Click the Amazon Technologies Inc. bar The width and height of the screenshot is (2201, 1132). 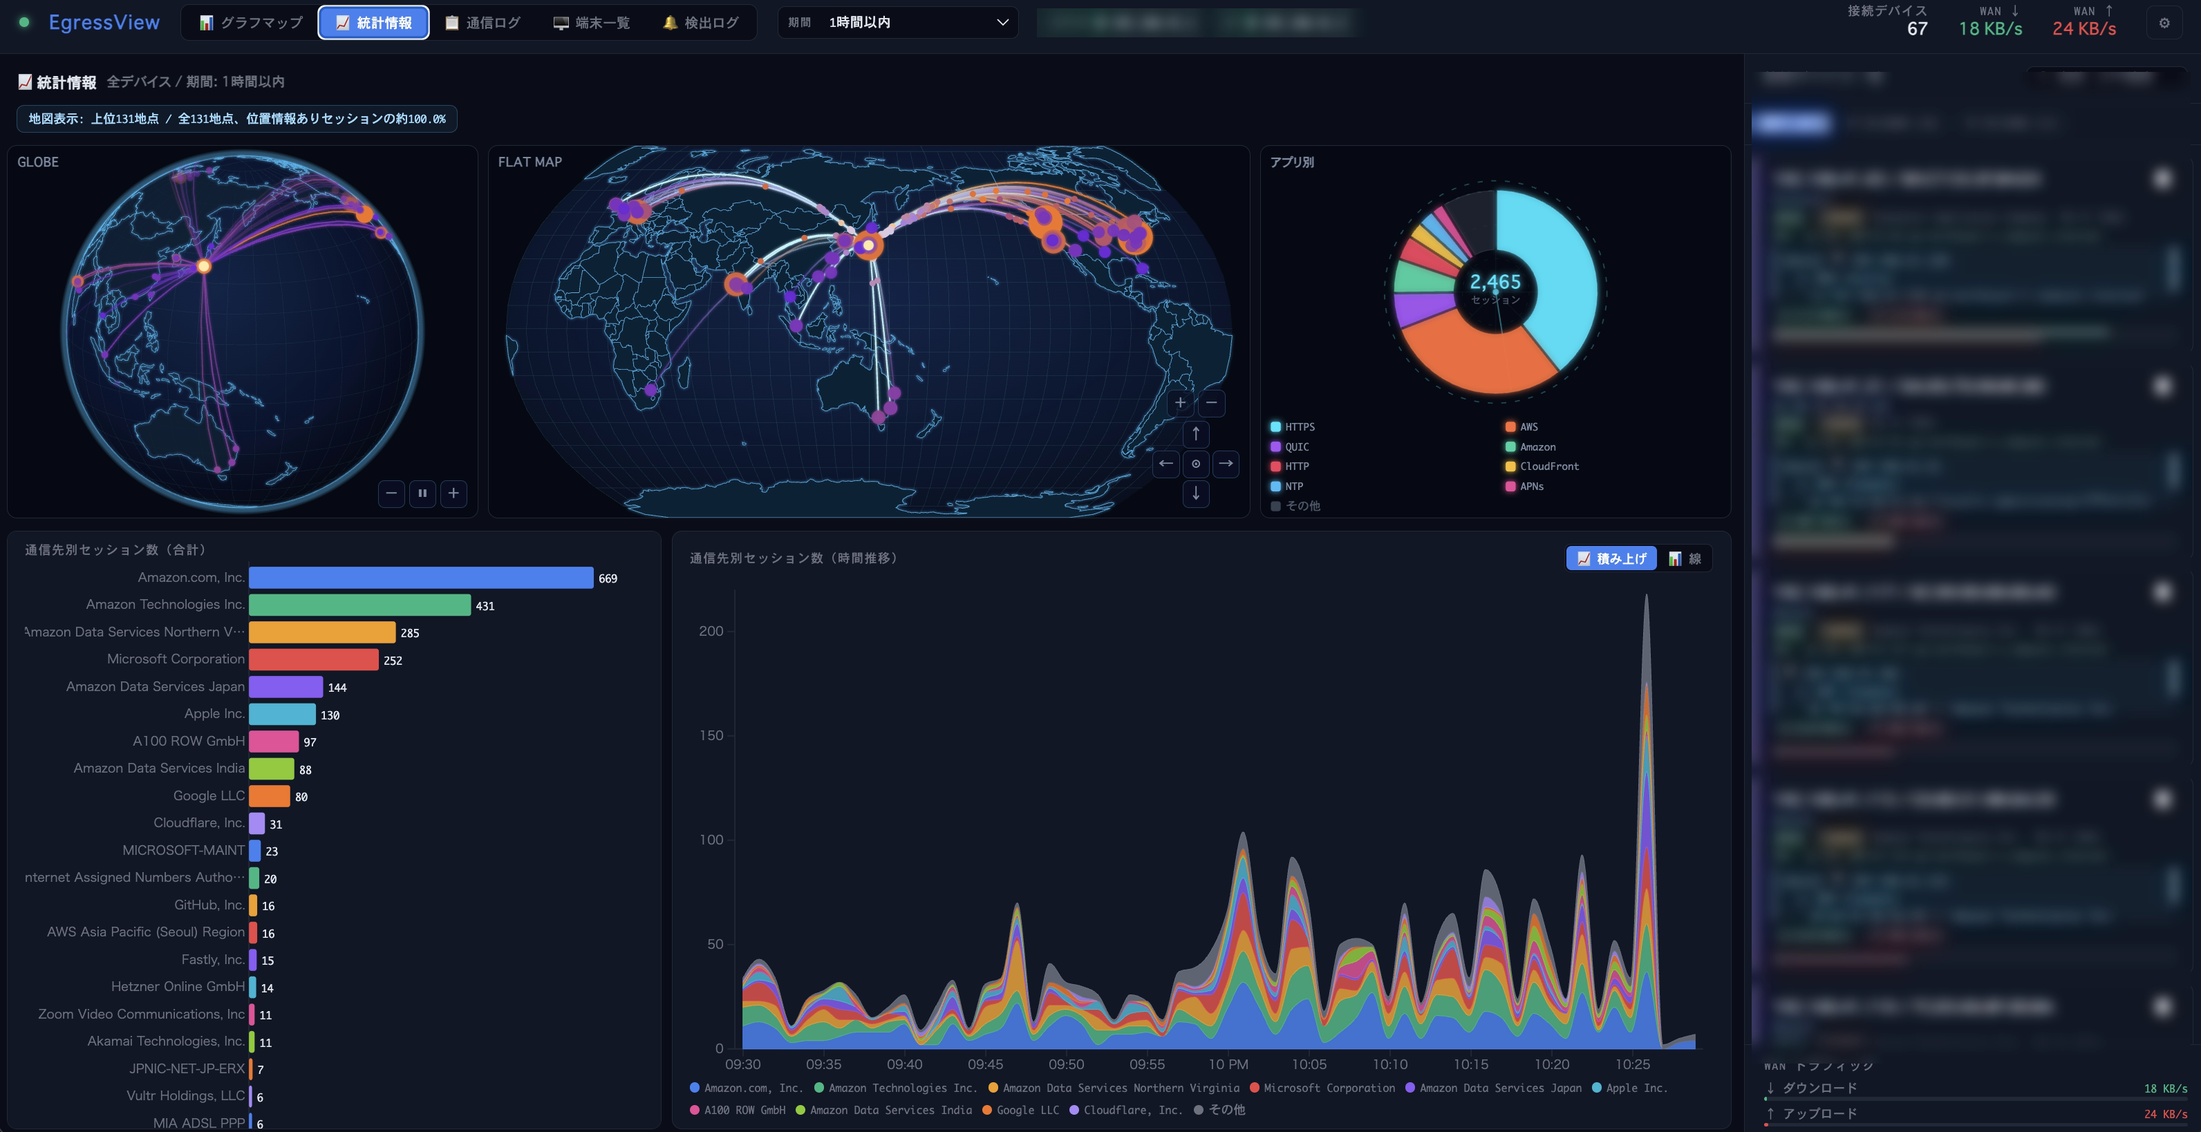pyautogui.click(x=359, y=605)
